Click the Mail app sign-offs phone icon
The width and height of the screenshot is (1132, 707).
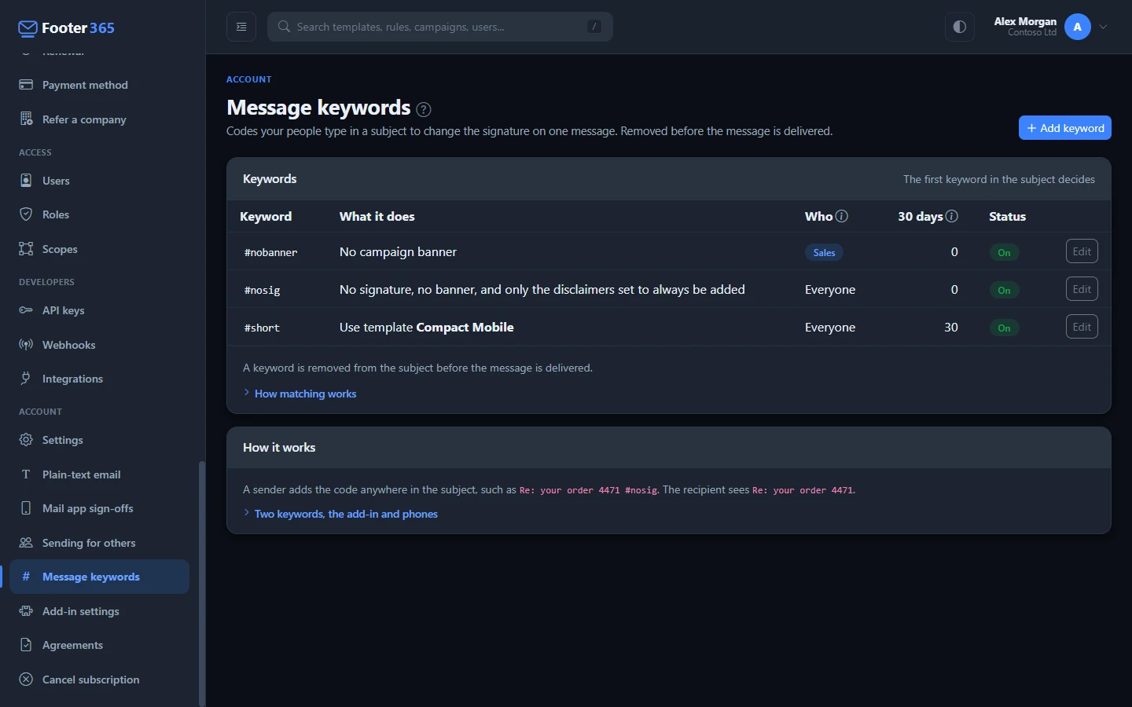pos(26,508)
